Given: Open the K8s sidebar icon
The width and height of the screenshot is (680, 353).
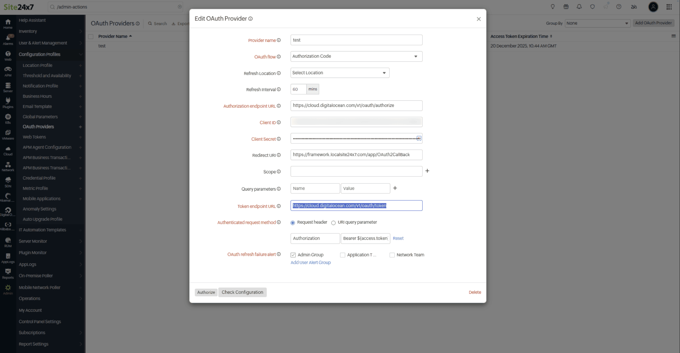Looking at the screenshot, I should (8, 117).
